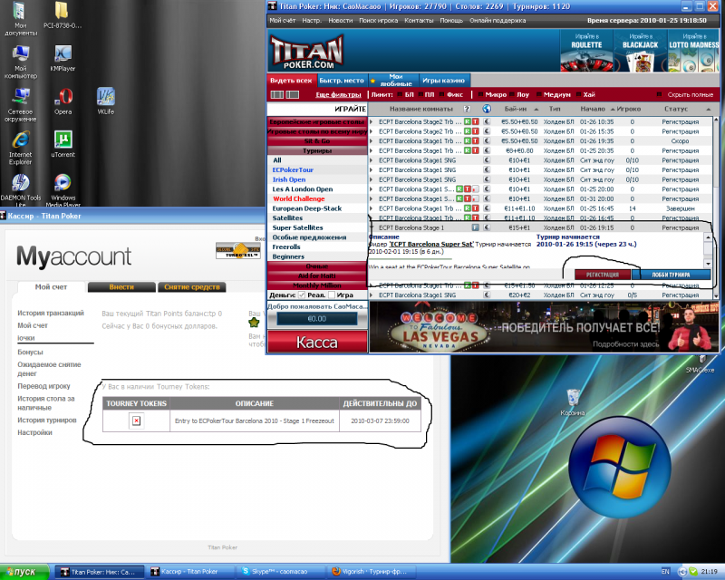Click the €0.00 balance field
The height and width of the screenshot is (580, 725).
coord(317,319)
